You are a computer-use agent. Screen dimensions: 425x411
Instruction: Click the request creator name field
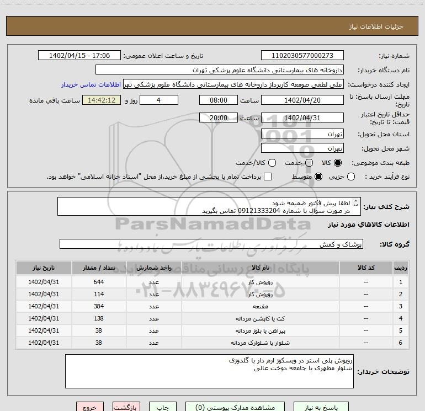click(233, 84)
